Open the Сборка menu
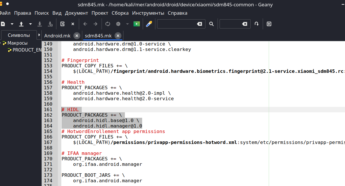 pyautogui.click(x=120, y=13)
